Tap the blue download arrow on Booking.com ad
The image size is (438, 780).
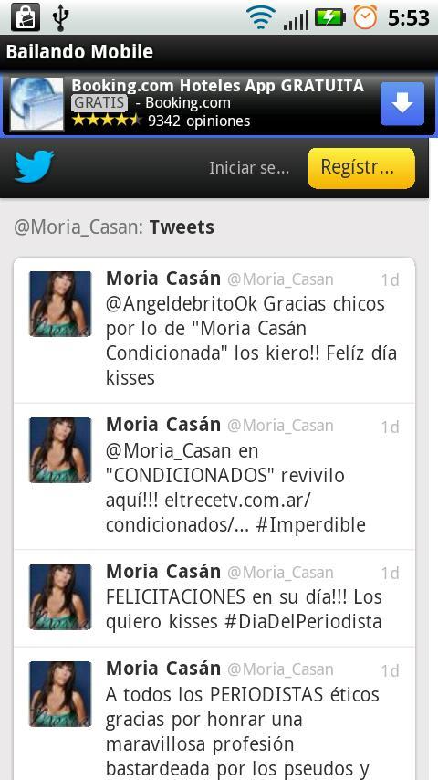(402, 103)
